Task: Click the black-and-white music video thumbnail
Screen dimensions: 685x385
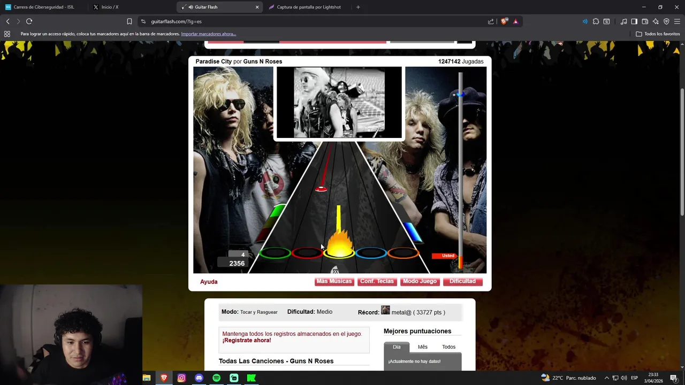Action: pyautogui.click(x=339, y=102)
